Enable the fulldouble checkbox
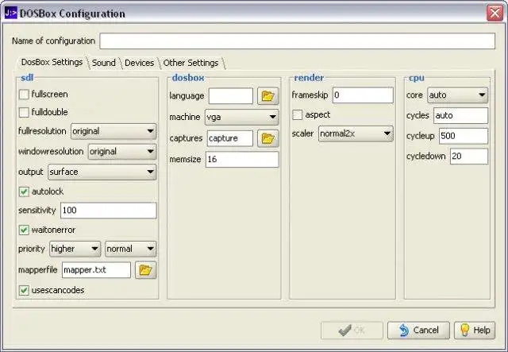Screen dimensions: 508x352 pyautogui.click(x=24, y=112)
